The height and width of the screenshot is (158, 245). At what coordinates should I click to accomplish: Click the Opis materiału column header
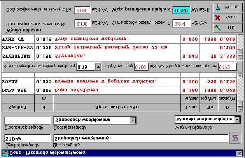click(117, 107)
